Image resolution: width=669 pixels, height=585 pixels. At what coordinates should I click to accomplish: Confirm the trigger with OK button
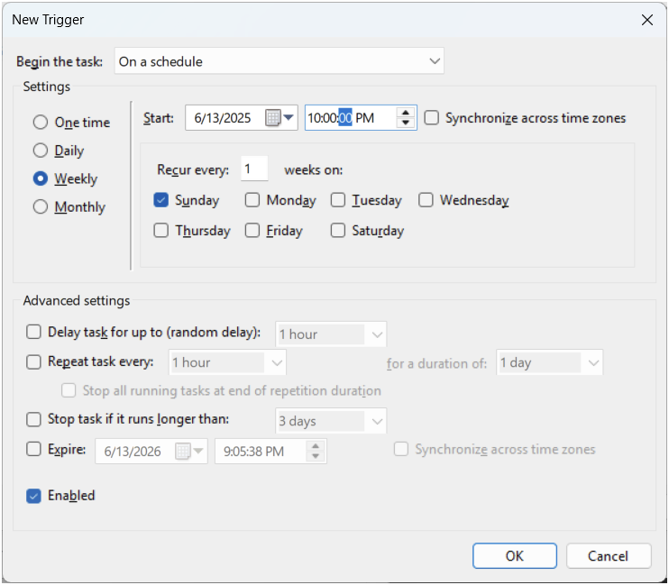click(x=515, y=555)
